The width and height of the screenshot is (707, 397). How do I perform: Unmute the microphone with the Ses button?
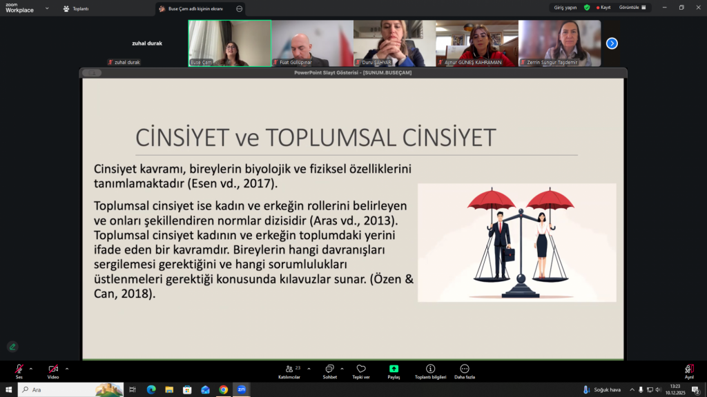(x=19, y=370)
